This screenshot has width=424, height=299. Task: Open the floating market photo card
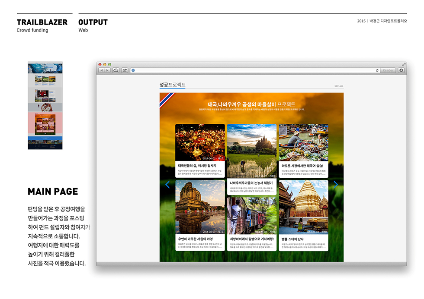[x=303, y=142]
